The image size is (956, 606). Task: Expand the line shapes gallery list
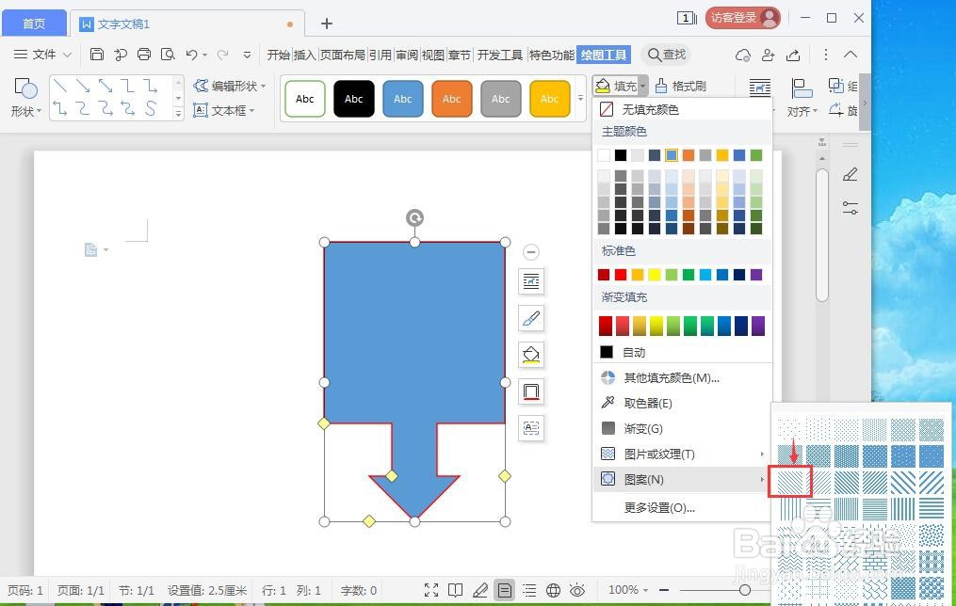tap(178, 113)
